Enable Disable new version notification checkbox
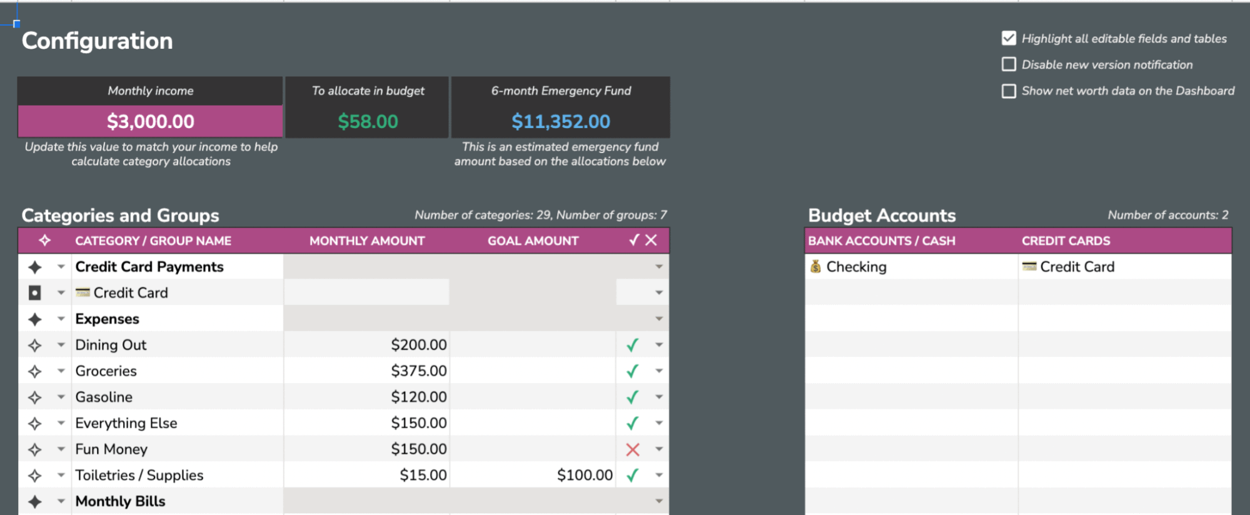The image size is (1250, 515). click(x=1009, y=64)
